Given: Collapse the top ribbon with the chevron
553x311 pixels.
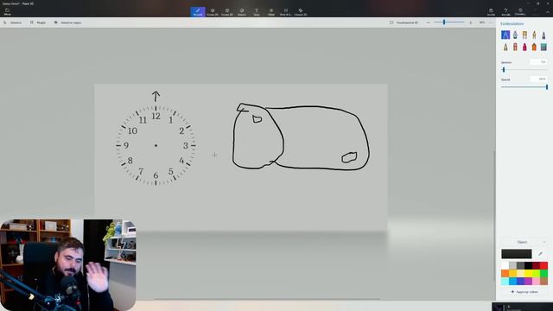Looking at the screenshot, I should (548, 11).
